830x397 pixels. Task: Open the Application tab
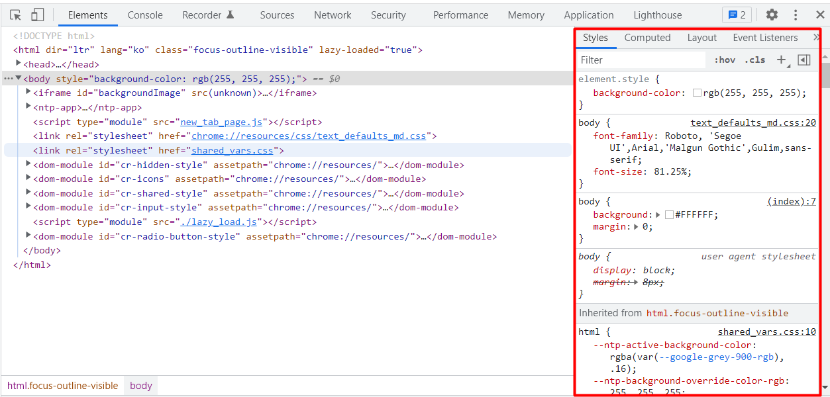[x=589, y=15]
